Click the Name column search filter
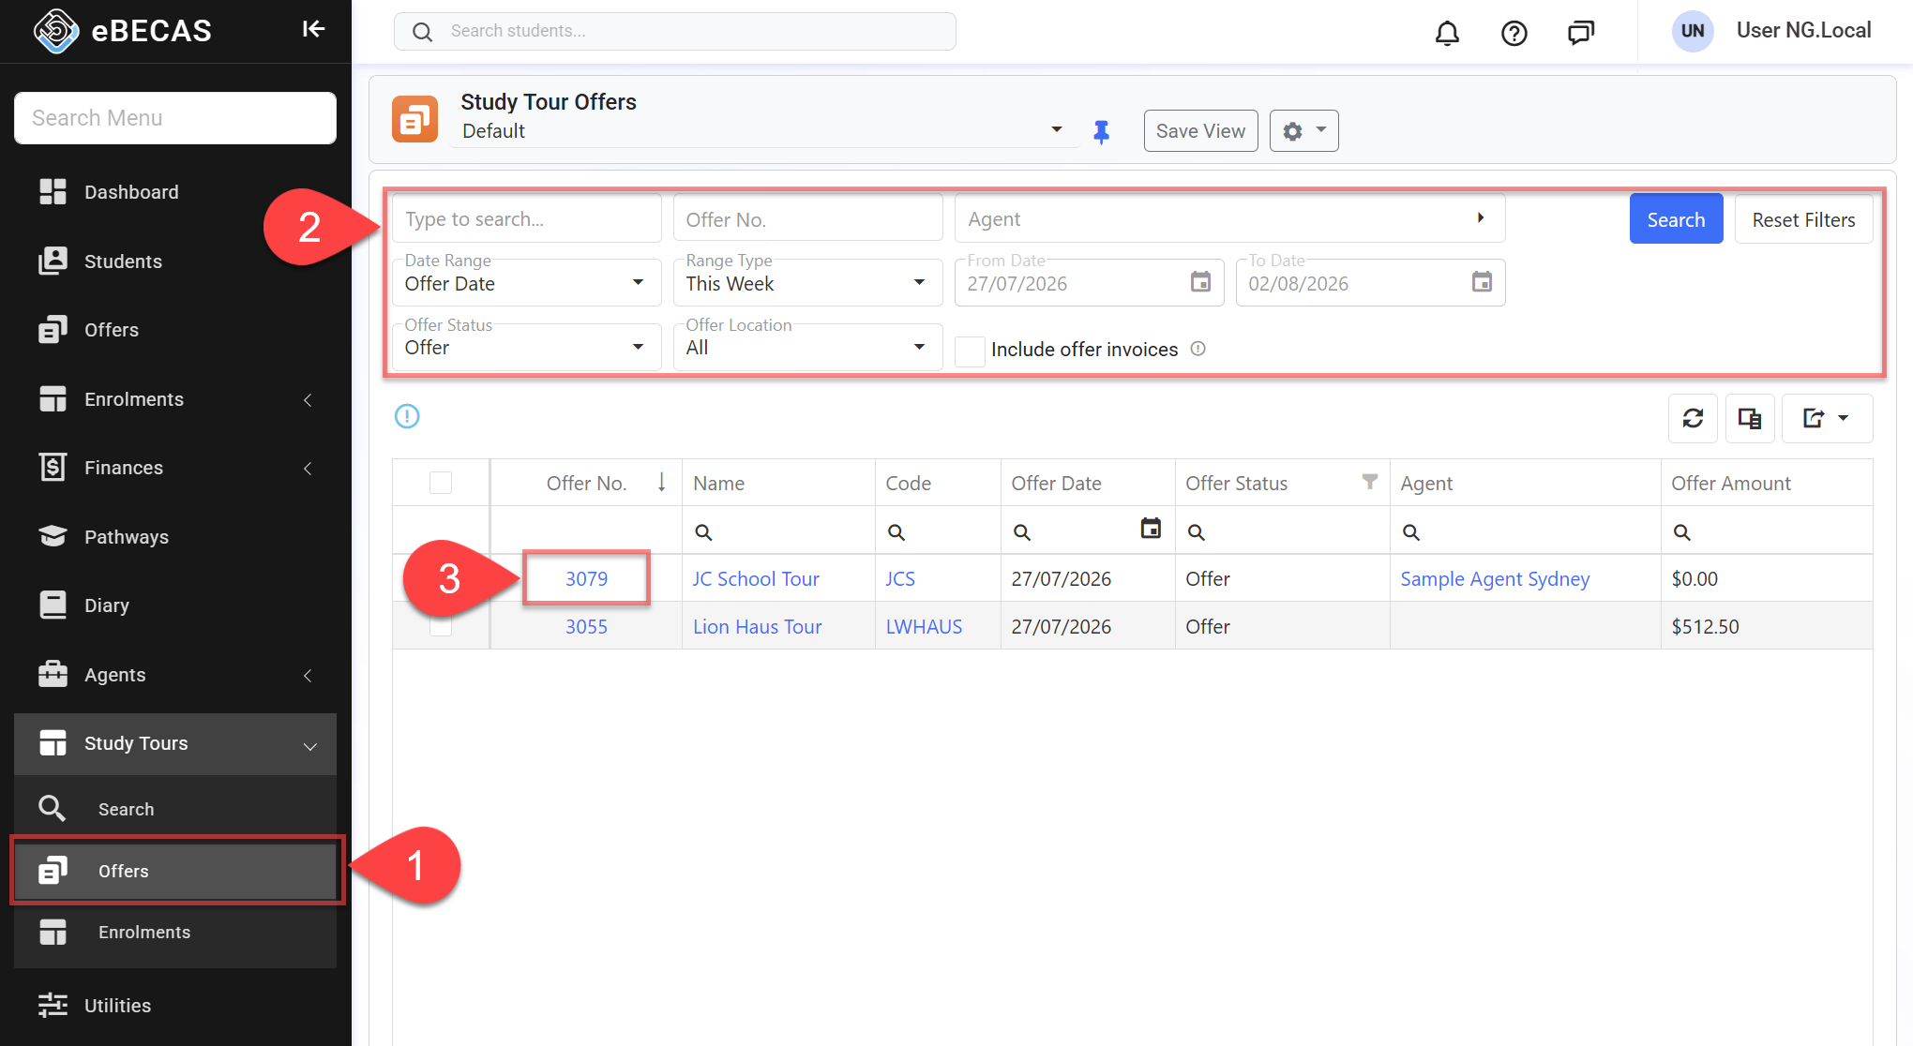This screenshot has height=1046, width=1913. pos(703,532)
